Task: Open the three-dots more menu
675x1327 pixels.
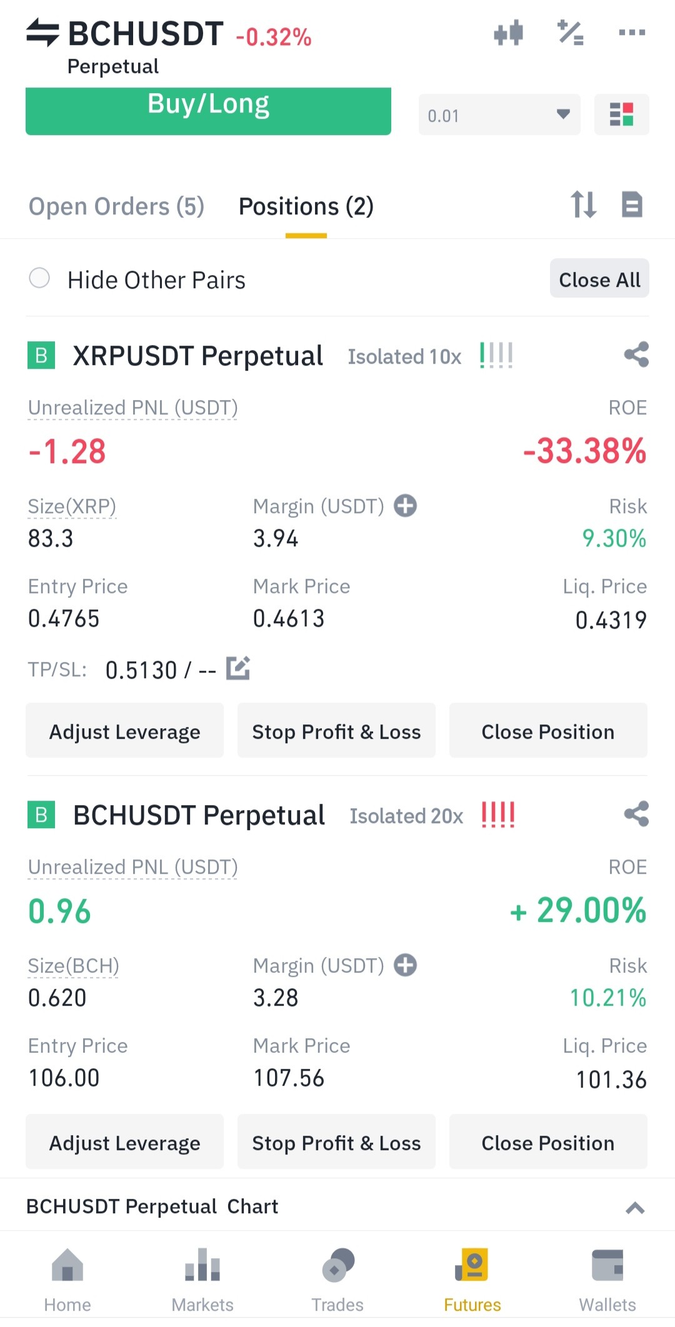Action: [x=632, y=33]
